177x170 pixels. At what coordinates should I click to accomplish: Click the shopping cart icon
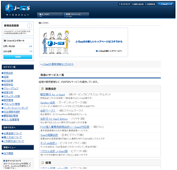(5, 41)
